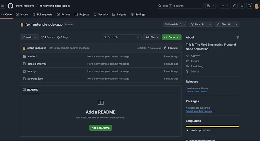Open the package.json file
The width and height of the screenshot is (260, 141).
click(x=35, y=79)
